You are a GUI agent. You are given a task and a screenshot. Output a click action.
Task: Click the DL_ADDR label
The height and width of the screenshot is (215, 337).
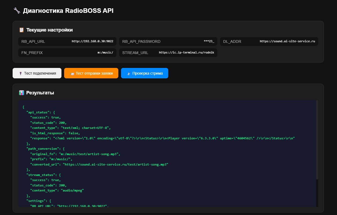232,41
